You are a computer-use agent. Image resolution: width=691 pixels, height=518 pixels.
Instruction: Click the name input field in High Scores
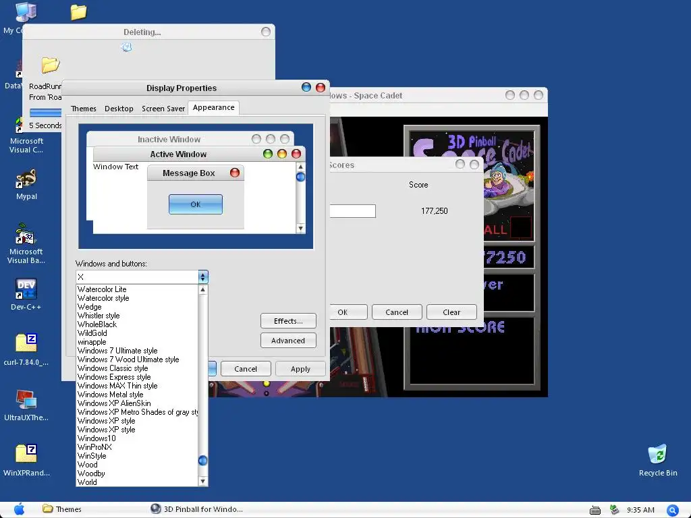point(352,211)
